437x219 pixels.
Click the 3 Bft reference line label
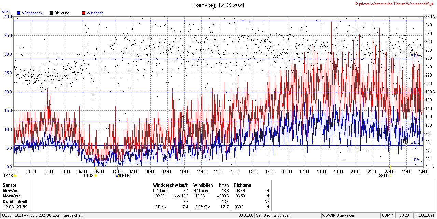pyautogui.click(x=415, y=118)
